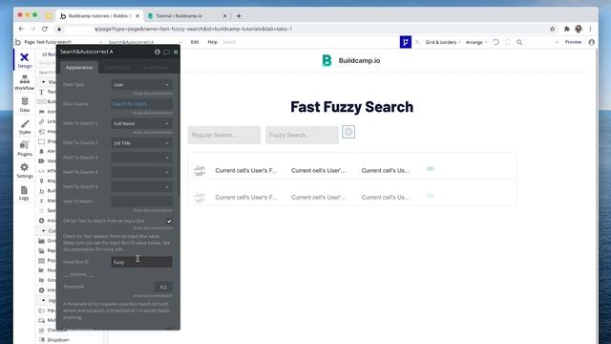
Task: Collapse the Visual elements group
Action: (x=43, y=82)
